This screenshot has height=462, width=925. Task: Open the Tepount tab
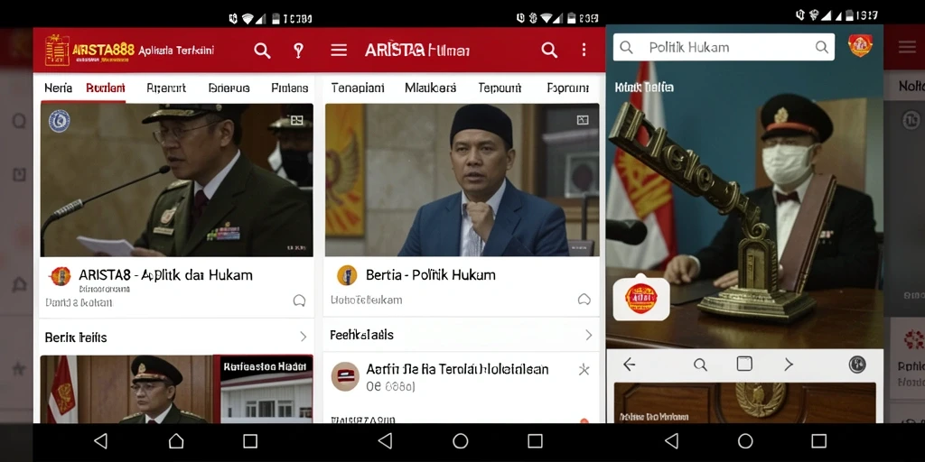500,88
